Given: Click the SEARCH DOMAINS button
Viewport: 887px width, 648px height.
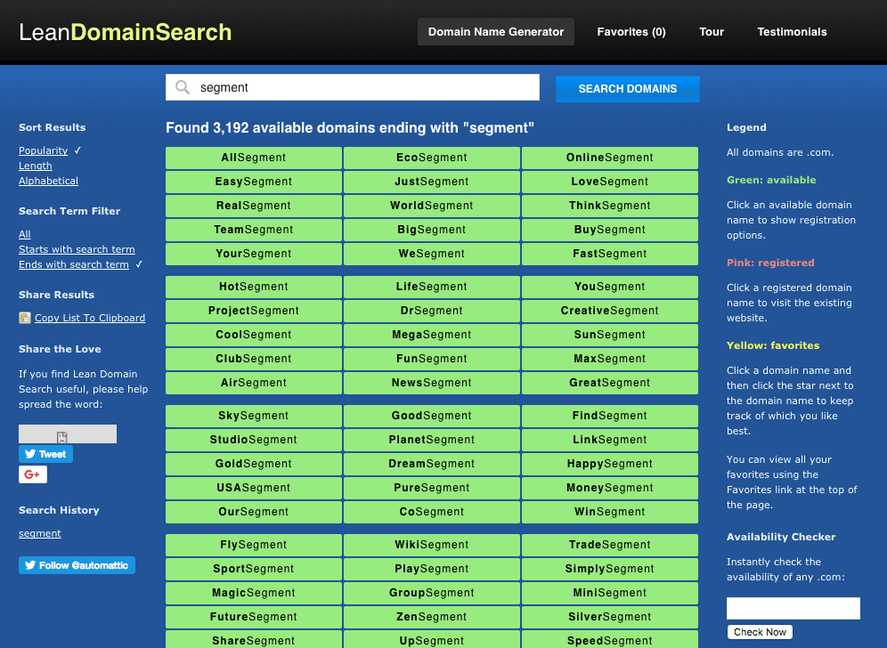Looking at the screenshot, I should (627, 89).
